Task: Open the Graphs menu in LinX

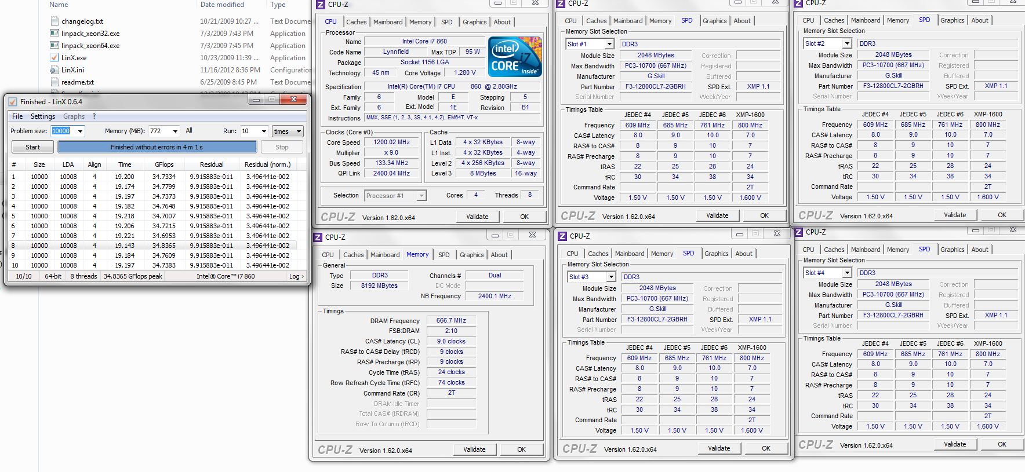Action: pyautogui.click(x=74, y=116)
